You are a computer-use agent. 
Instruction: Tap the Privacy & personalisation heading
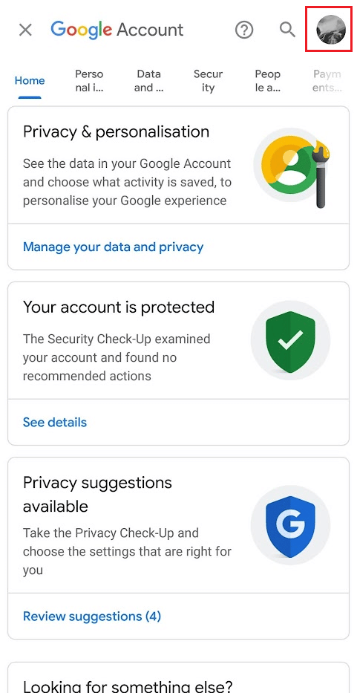[117, 131]
